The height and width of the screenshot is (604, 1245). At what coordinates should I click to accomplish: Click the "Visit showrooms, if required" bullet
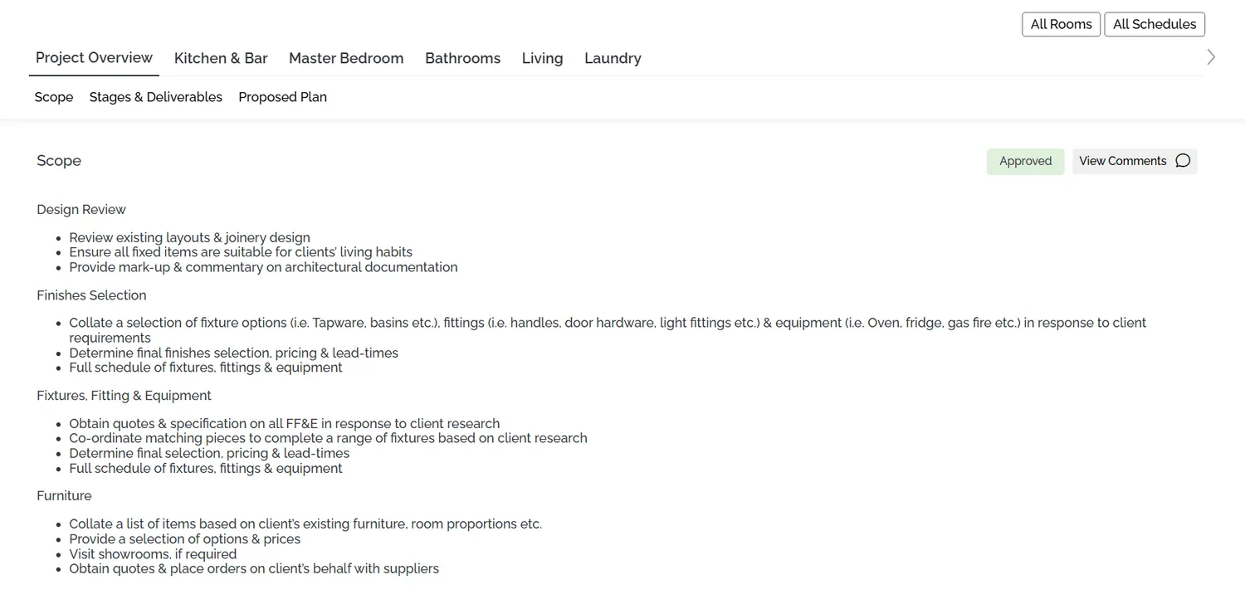click(x=153, y=554)
